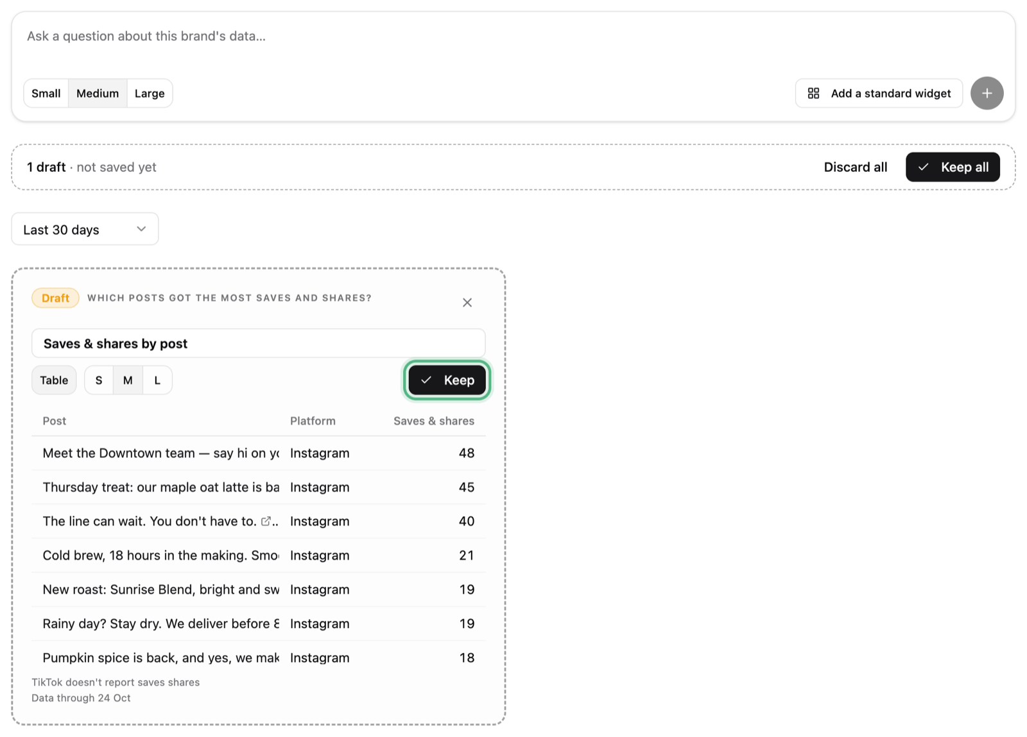1027x737 pixels.
Task: Select the Small size option
Action: click(x=46, y=94)
